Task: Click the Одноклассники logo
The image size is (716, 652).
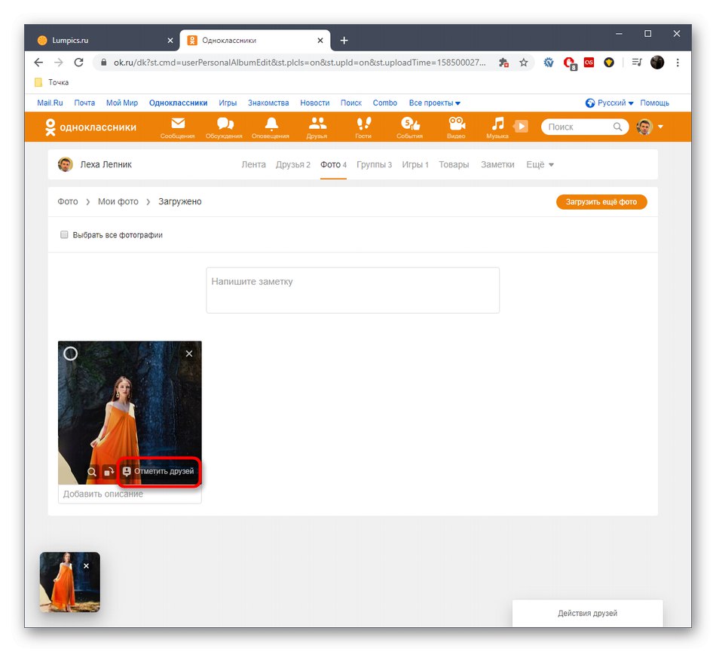Action: tap(90, 127)
